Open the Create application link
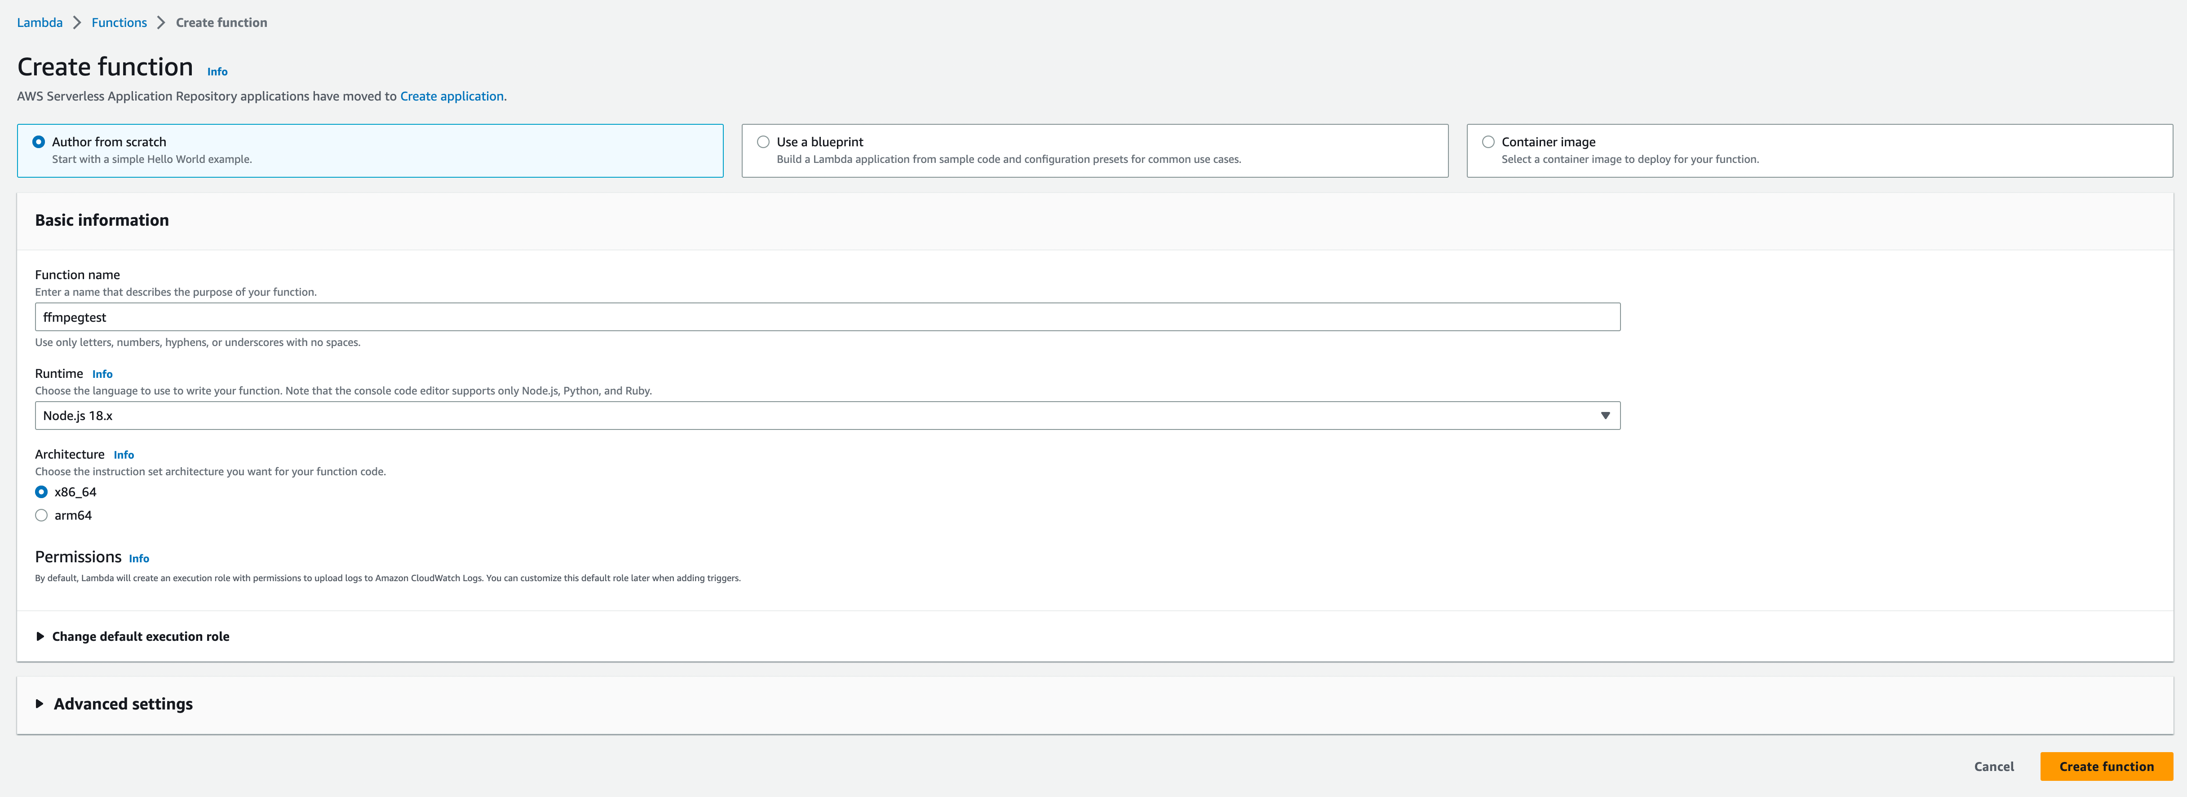The image size is (2187, 797). [x=452, y=96]
